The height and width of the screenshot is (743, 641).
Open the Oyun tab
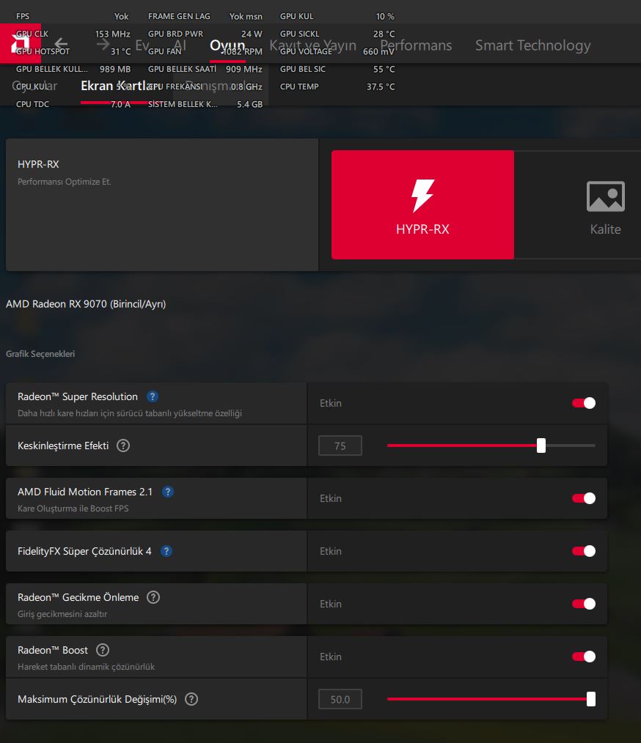tap(227, 45)
